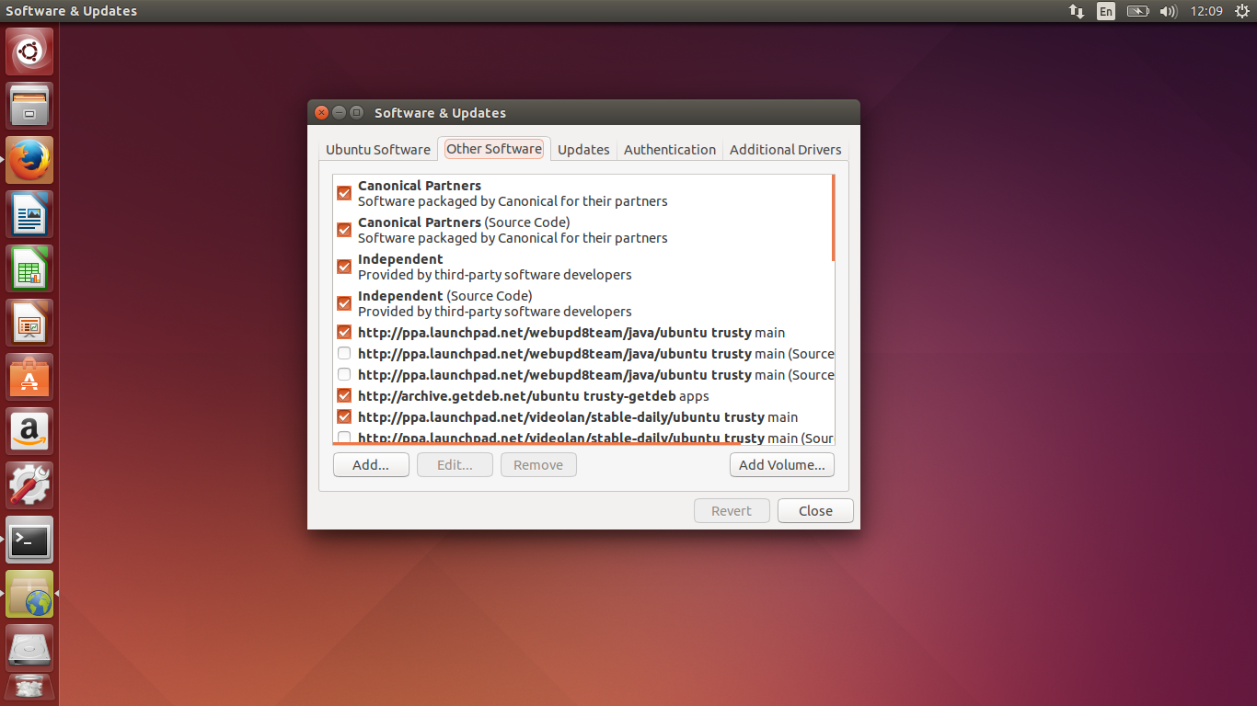1257x706 pixels.
Task: Uncheck the archive.getdeb.net trusty-getdeb source
Action: point(344,396)
